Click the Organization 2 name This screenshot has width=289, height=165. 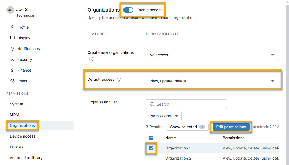pos(178,158)
